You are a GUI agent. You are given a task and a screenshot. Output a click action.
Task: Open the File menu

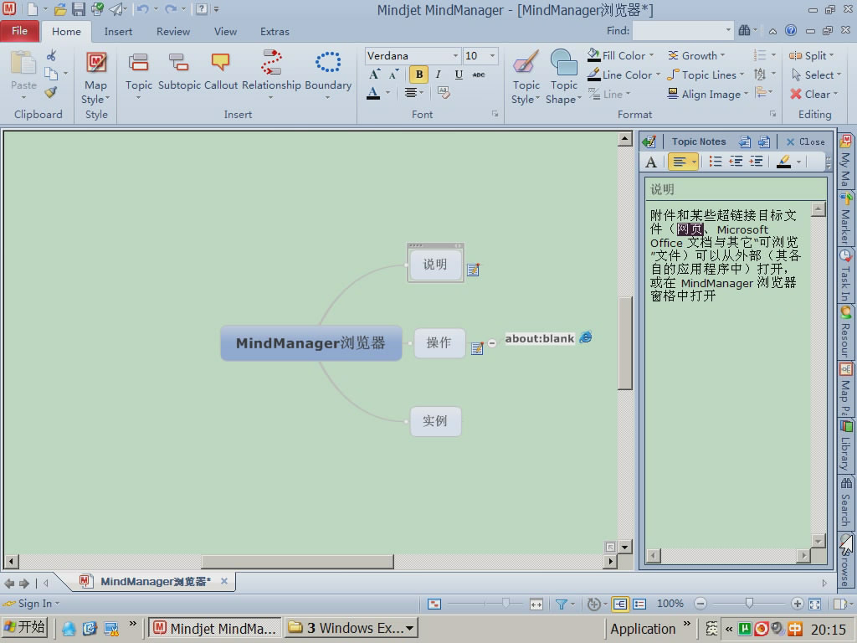20,31
